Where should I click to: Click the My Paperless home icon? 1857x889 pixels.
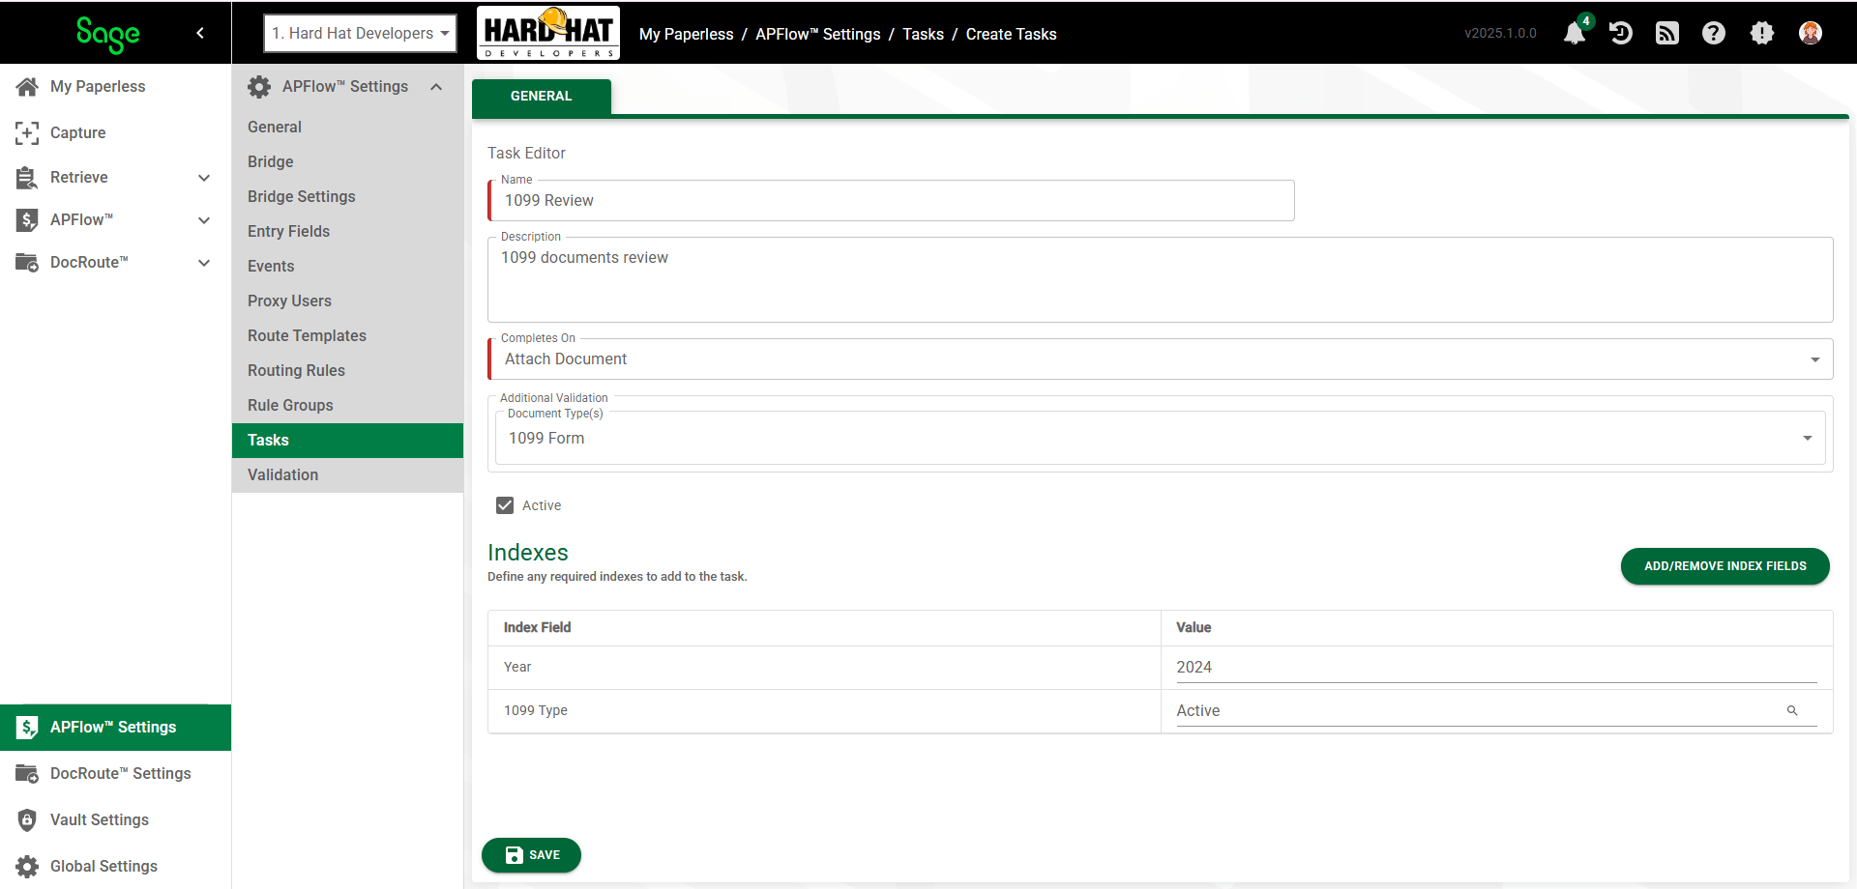click(x=27, y=87)
